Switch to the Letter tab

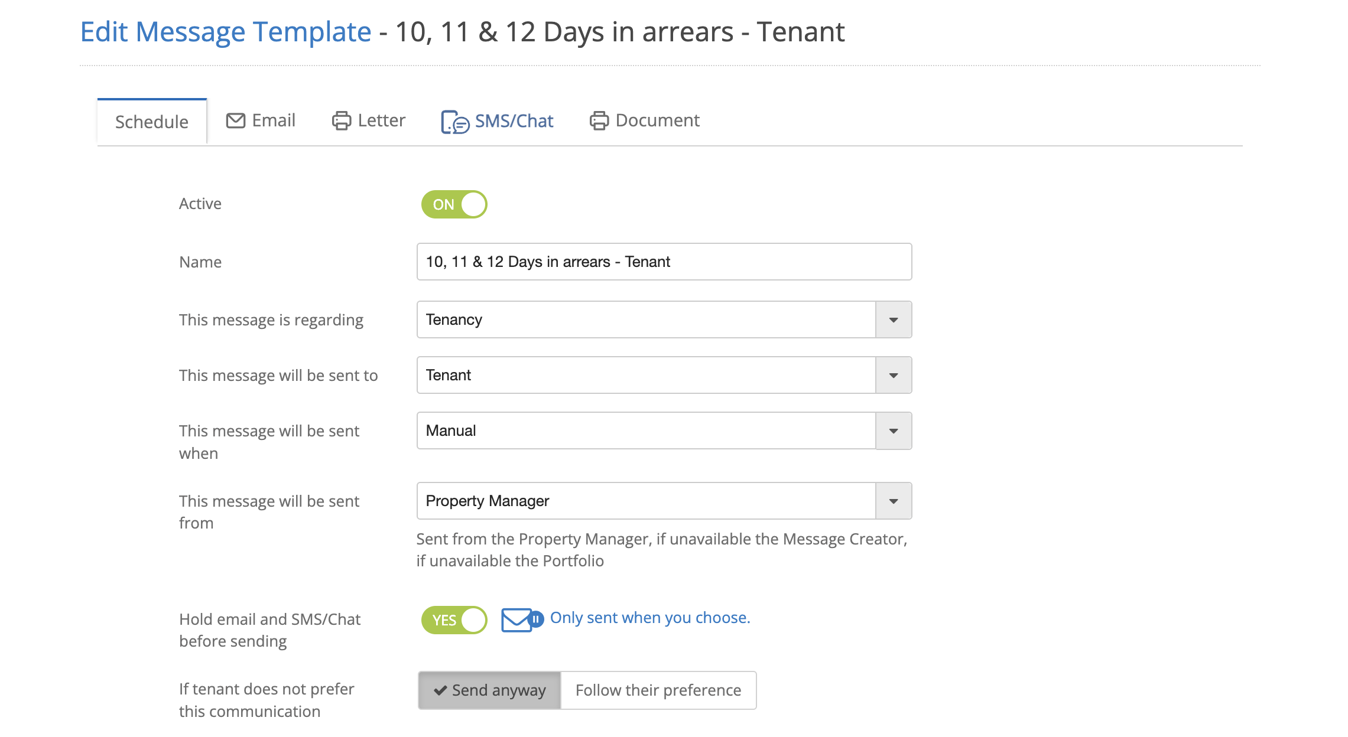(368, 120)
